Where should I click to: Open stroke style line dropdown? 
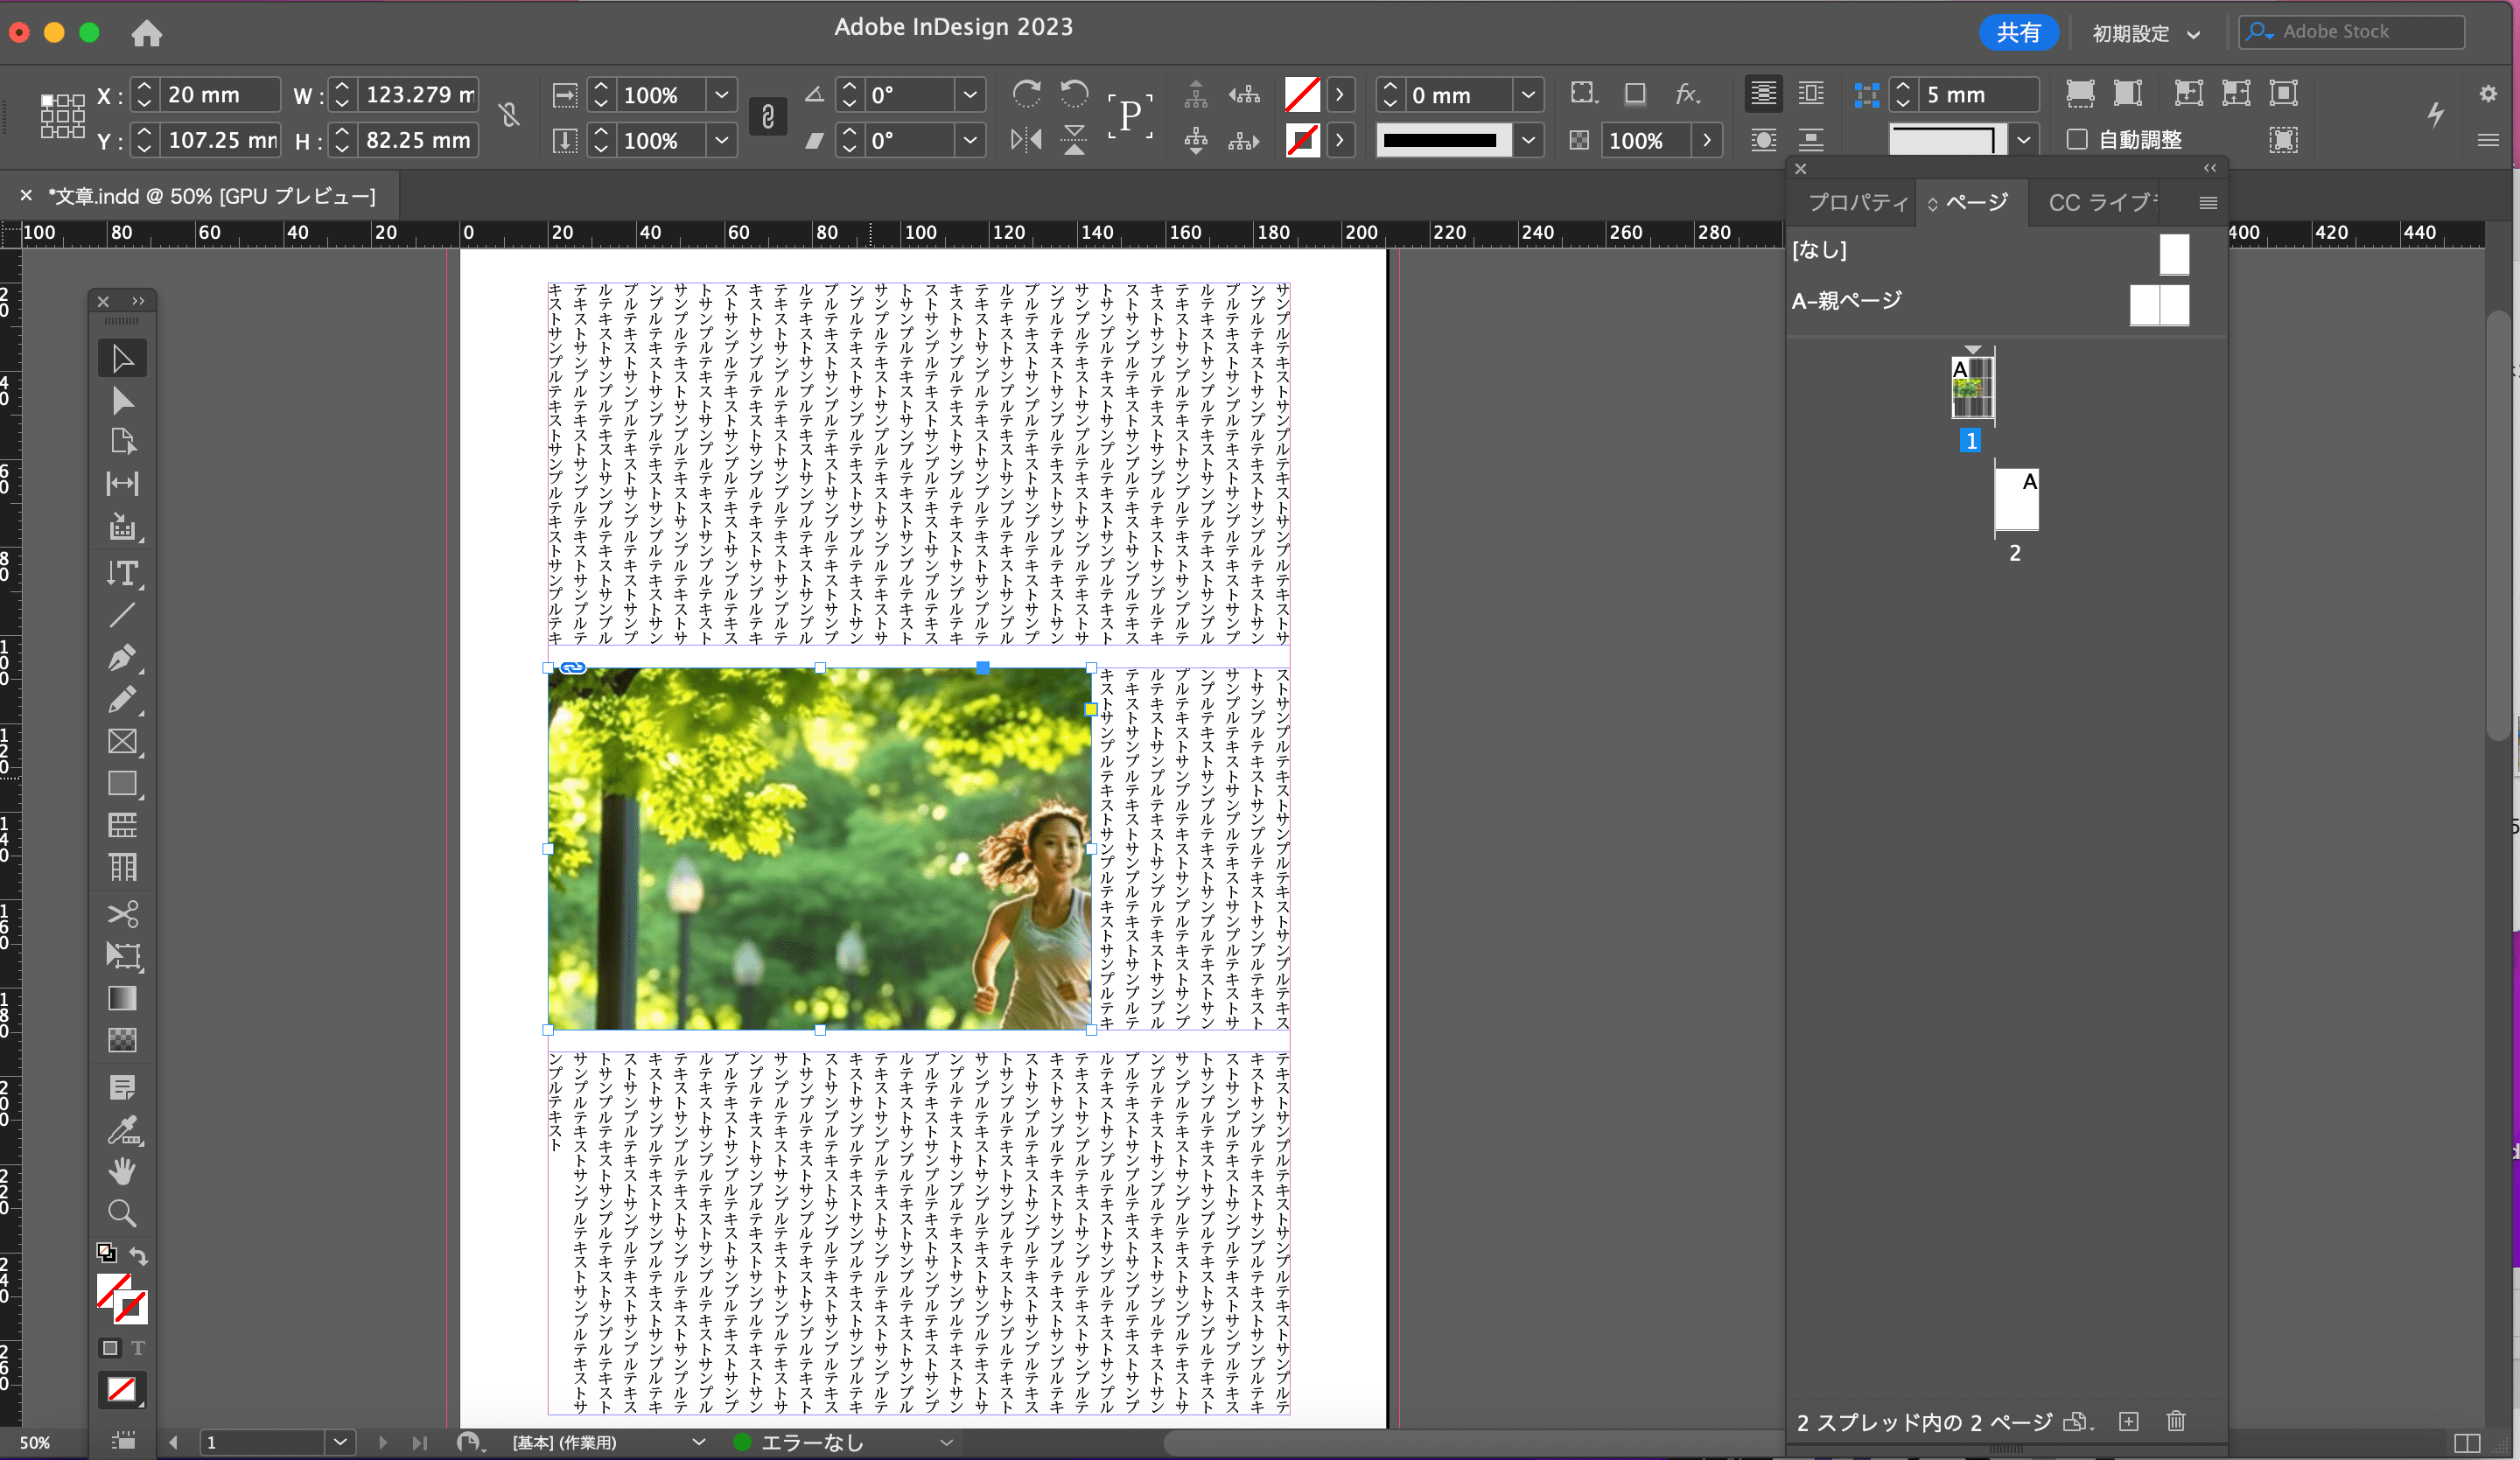1528,141
